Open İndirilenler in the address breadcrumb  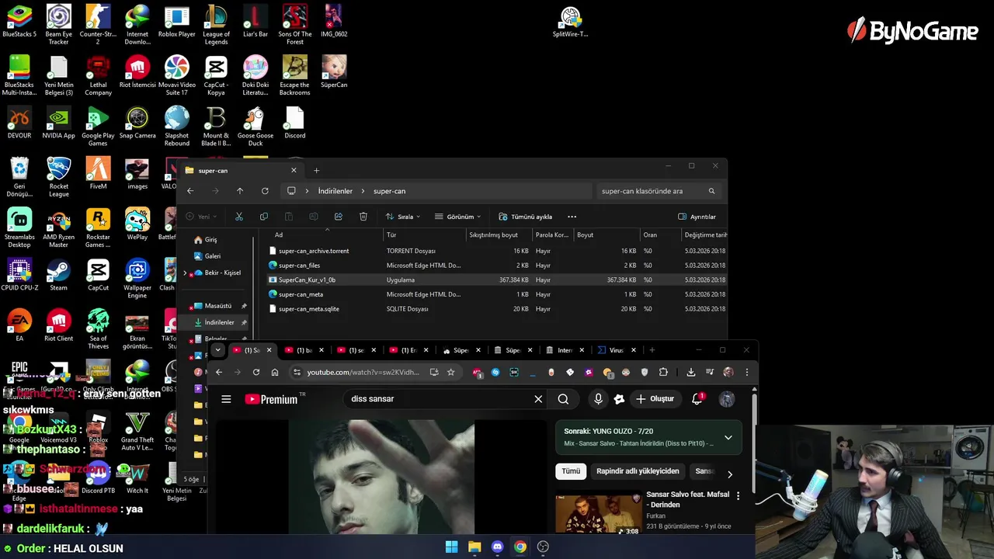(x=335, y=191)
